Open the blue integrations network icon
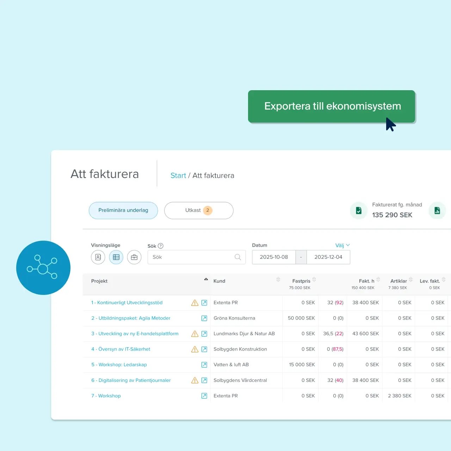The image size is (451, 451). point(43,268)
